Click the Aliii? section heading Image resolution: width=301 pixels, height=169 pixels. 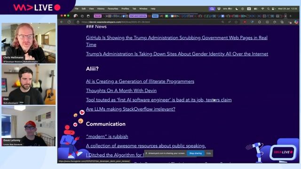click(x=92, y=69)
